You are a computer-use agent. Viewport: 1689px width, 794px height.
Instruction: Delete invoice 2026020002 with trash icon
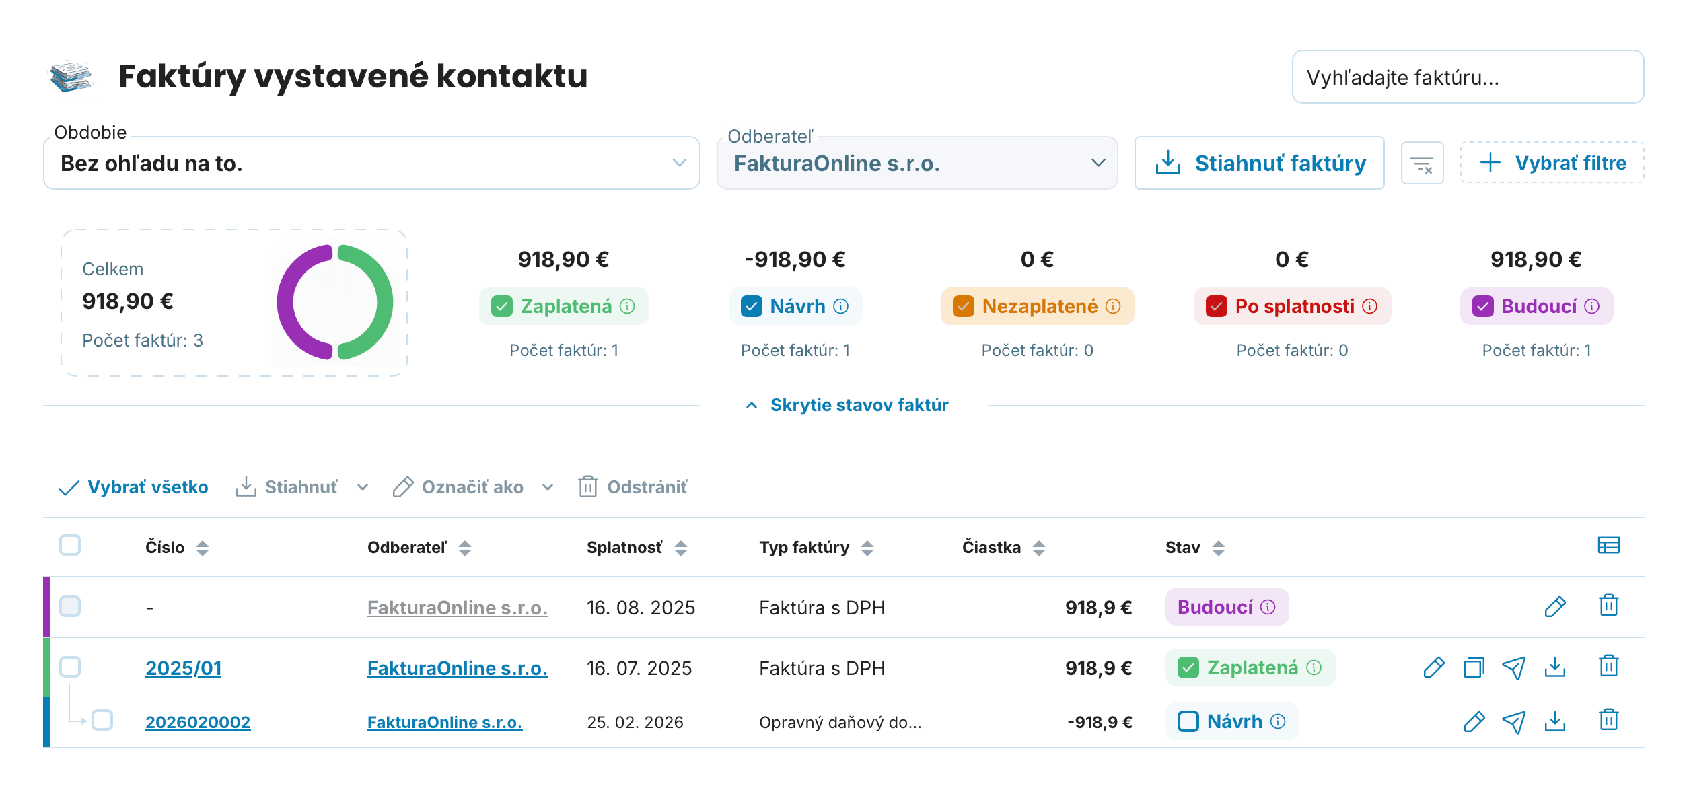(1608, 720)
